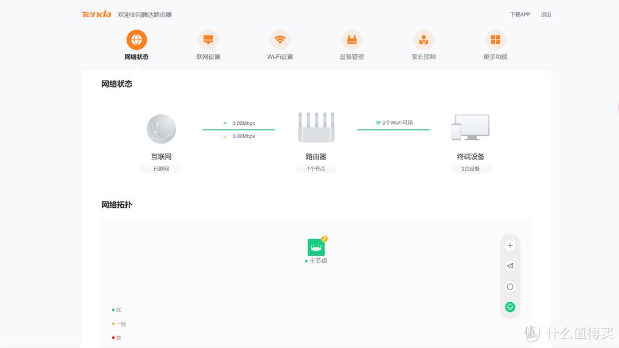Viewport: 619px width, 348px height.
Task: Open 设备管理 device management icon
Action: click(x=352, y=40)
